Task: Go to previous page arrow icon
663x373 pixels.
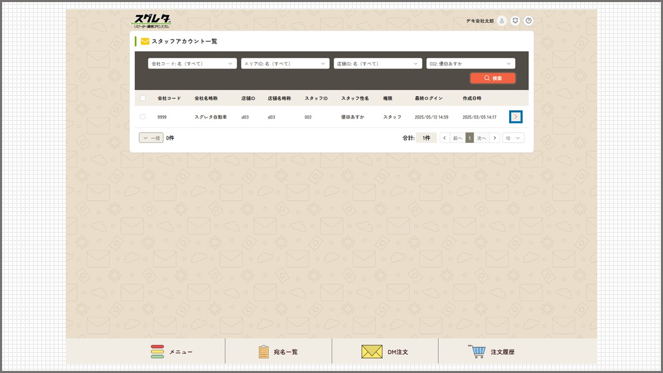Action: tap(445, 138)
